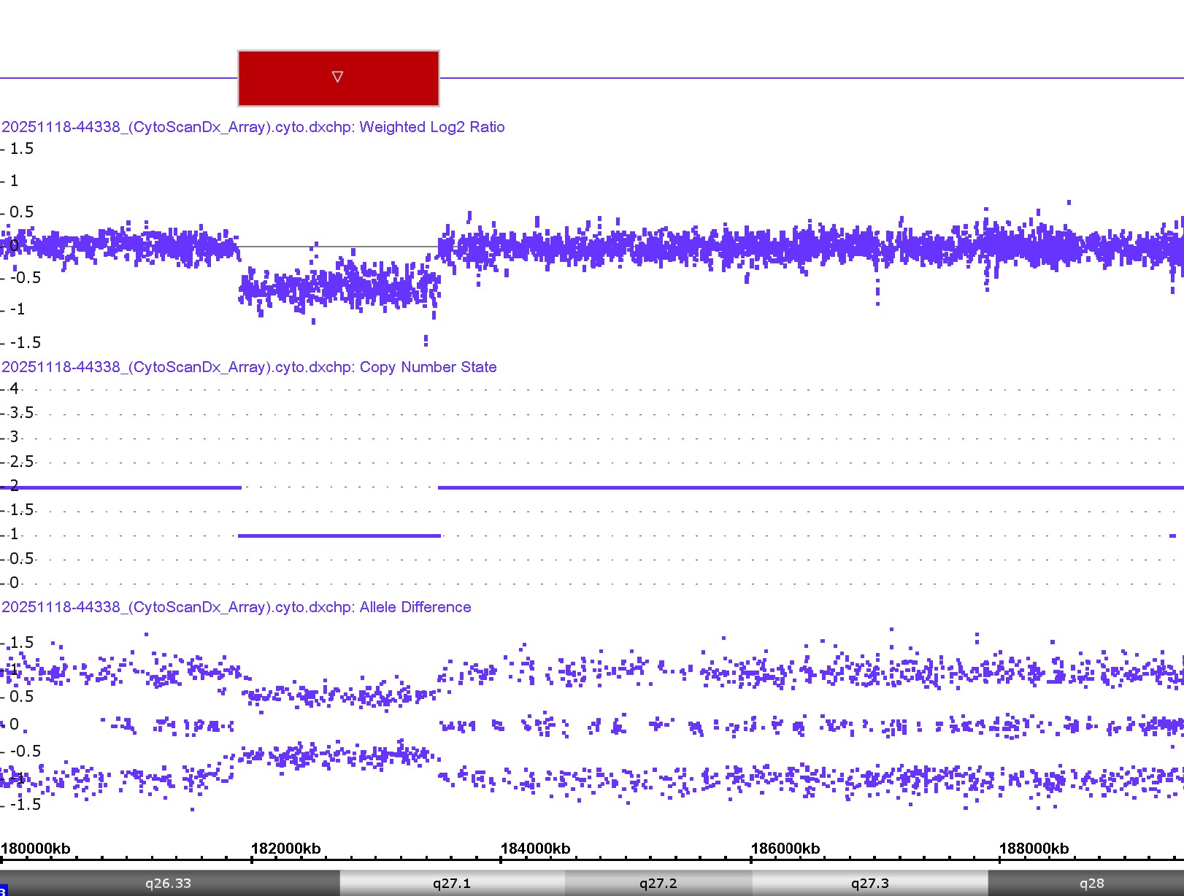Click the q27.2 cytoband
1184x896 pixels.
click(658, 883)
